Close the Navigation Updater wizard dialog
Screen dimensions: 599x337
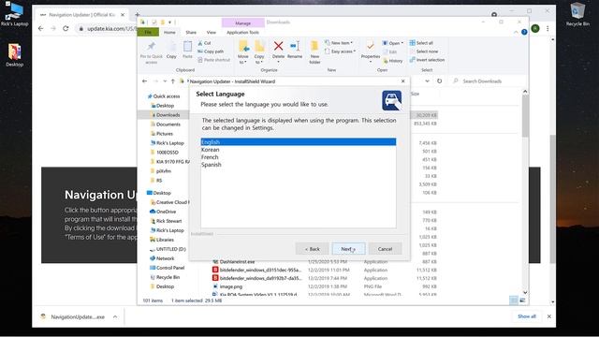402,81
